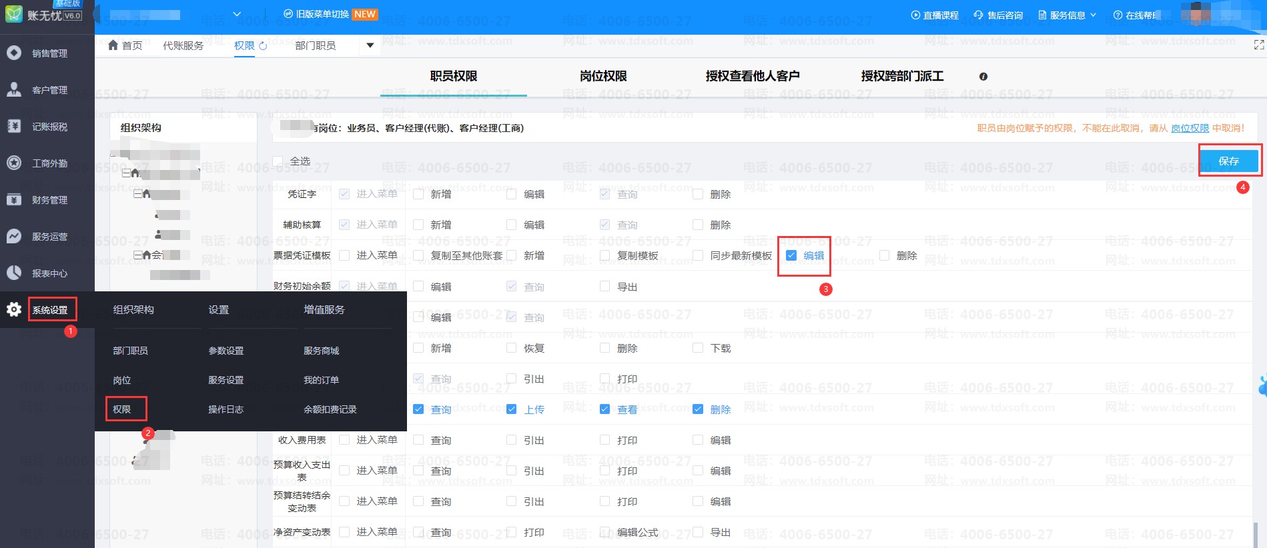Open 客户管理 from the sidebar icon
The width and height of the screenshot is (1267, 548).
point(14,89)
